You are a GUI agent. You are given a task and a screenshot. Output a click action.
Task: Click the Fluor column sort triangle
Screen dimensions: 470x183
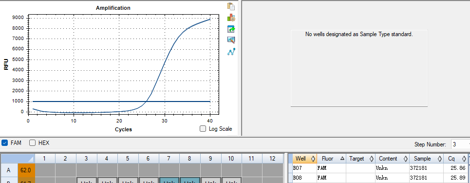point(342,159)
